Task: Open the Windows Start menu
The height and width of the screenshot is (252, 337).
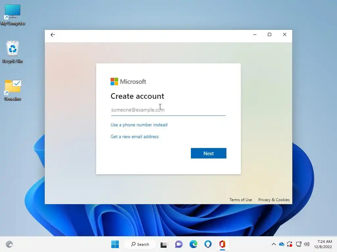Action: pos(115,244)
